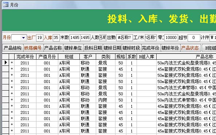Select the 完成年份 column header in the datasheet
The width and height of the screenshot is (216, 135).
[x=25, y=56]
